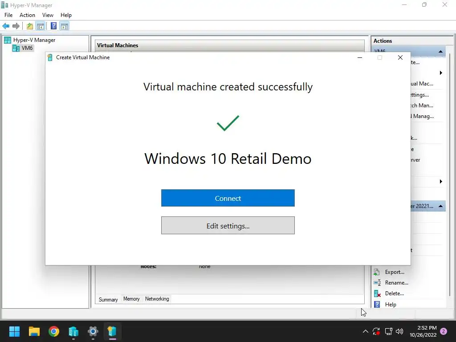This screenshot has height=342, width=456.
Task: Connect to the Windows 10 Retail Demo VM
Action: click(x=228, y=198)
